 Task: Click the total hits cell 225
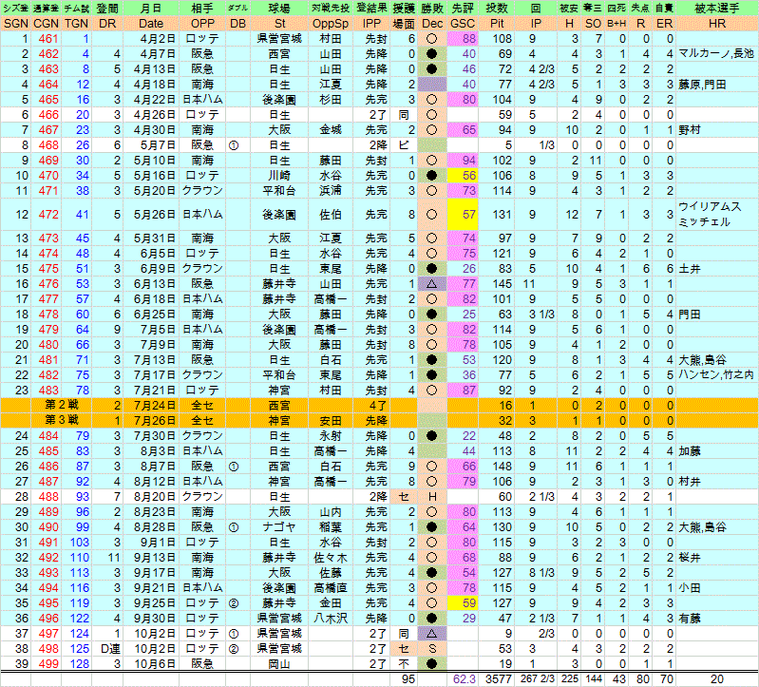point(570,678)
